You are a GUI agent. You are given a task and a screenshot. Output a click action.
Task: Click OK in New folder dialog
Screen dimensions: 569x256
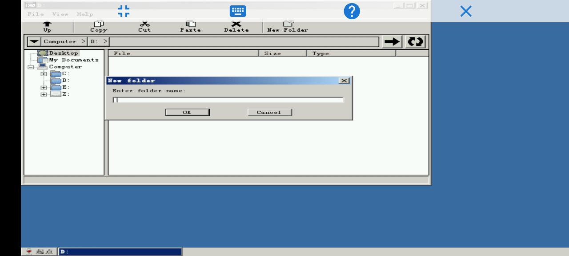(x=187, y=112)
